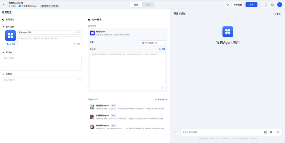Click the send arrow in chat input

[x=278, y=132]
